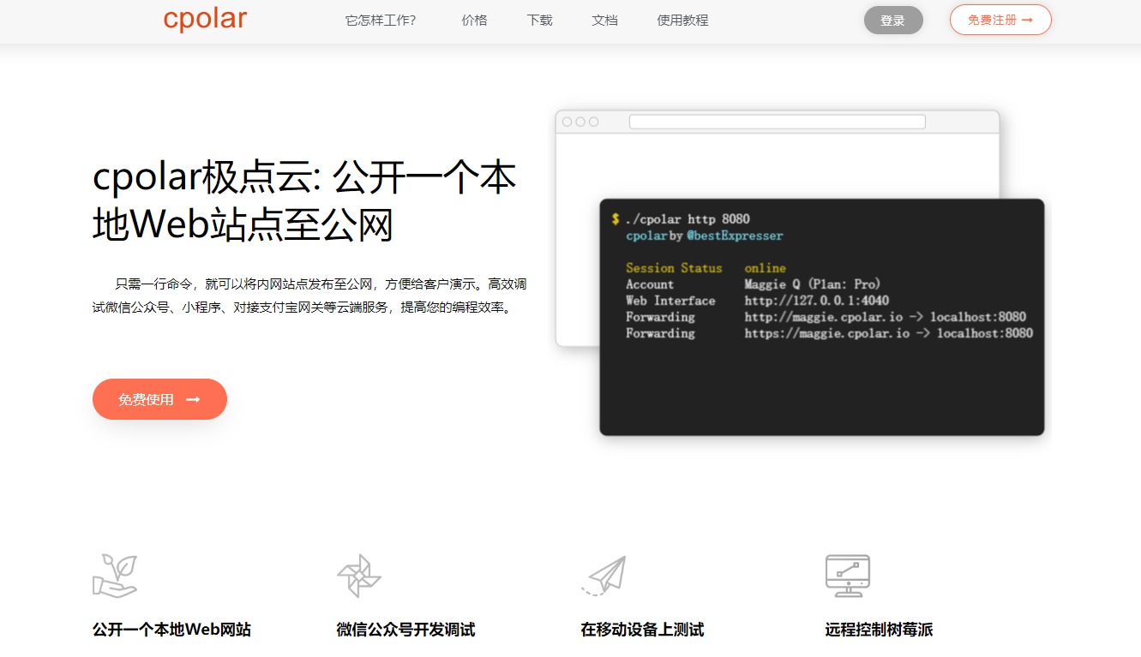Click the monitor icon for Raspberry Pi
The image size is (1141, 657).
pyautogui.click(x=847, y=576)
